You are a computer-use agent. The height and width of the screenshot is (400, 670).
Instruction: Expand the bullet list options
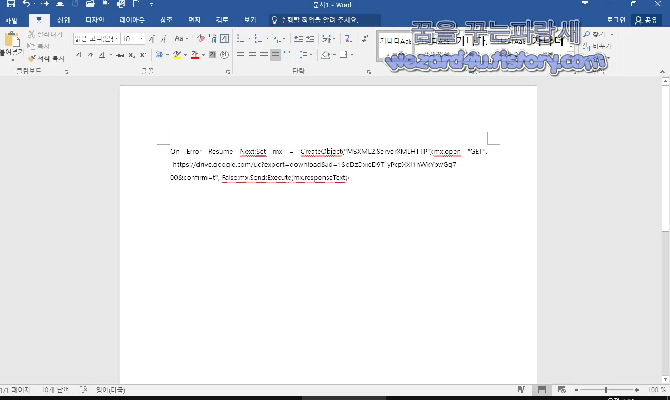(250, 38)
